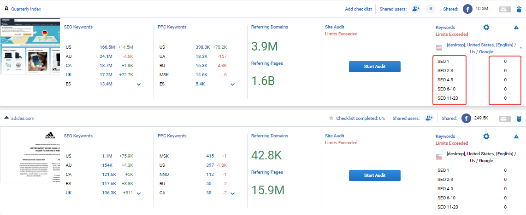Click the Facebook icon showing 249.5K shares
This screenshot has width=526, height=215.
[466, 119]
